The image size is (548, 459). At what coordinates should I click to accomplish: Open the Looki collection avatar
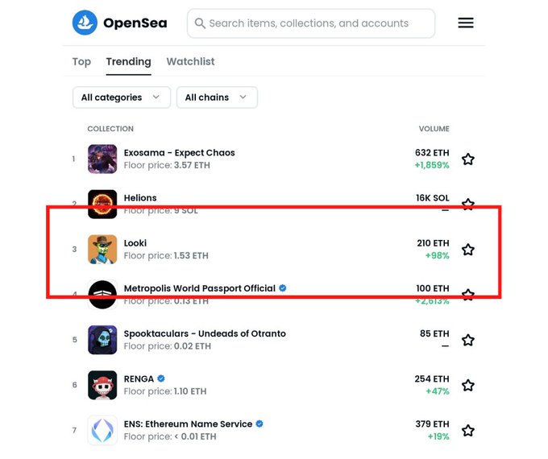click(102, 249)
